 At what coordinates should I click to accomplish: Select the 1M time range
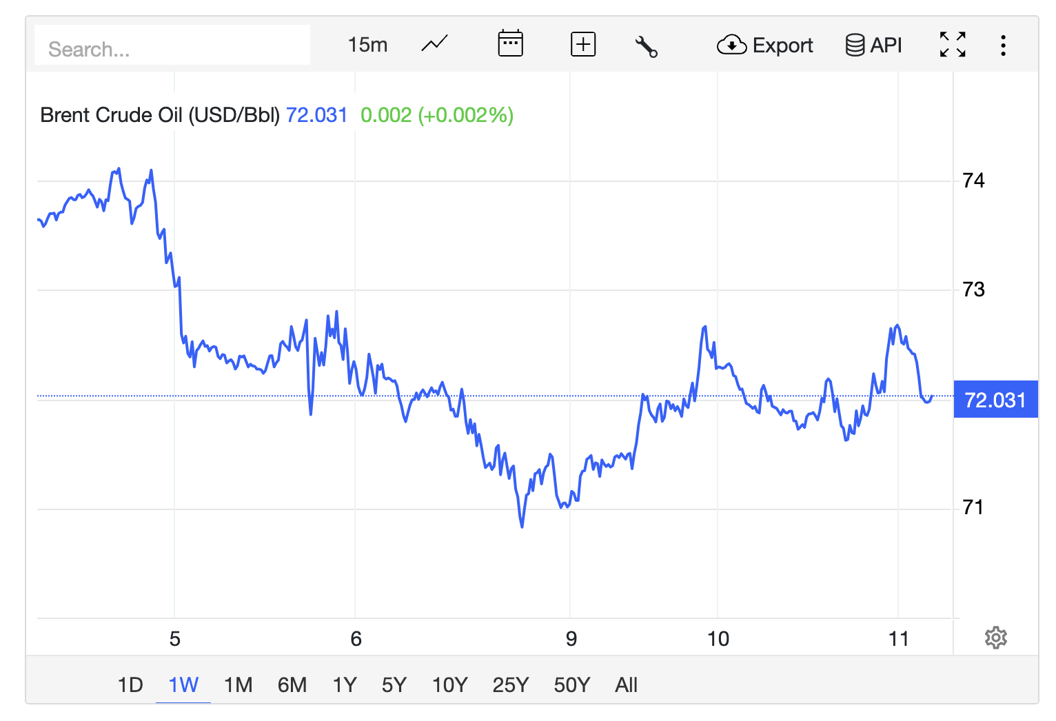[238, 684]
